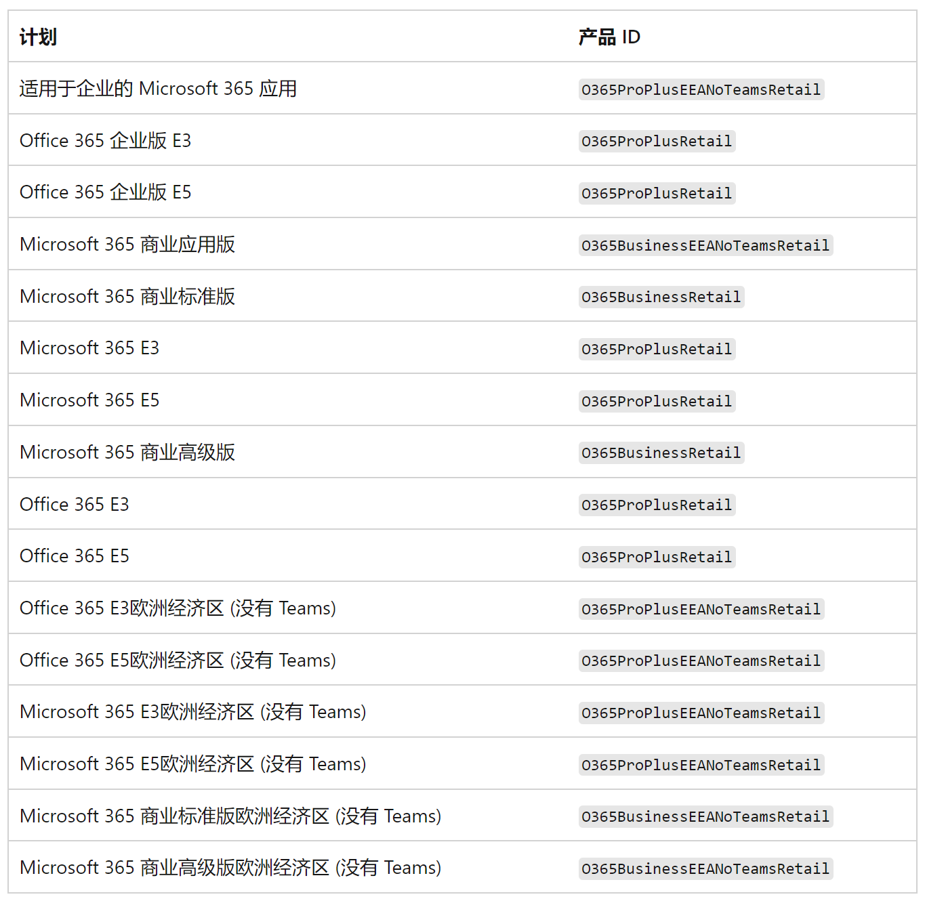Click product ID in Microsoft 365 E5 row
The image size is (925, 901).
click(x=657, y=401)
